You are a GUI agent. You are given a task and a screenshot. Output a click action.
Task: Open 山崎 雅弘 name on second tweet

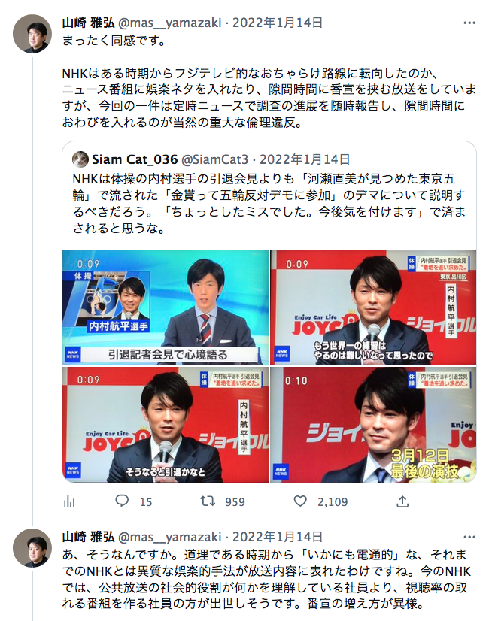point(88,537)
